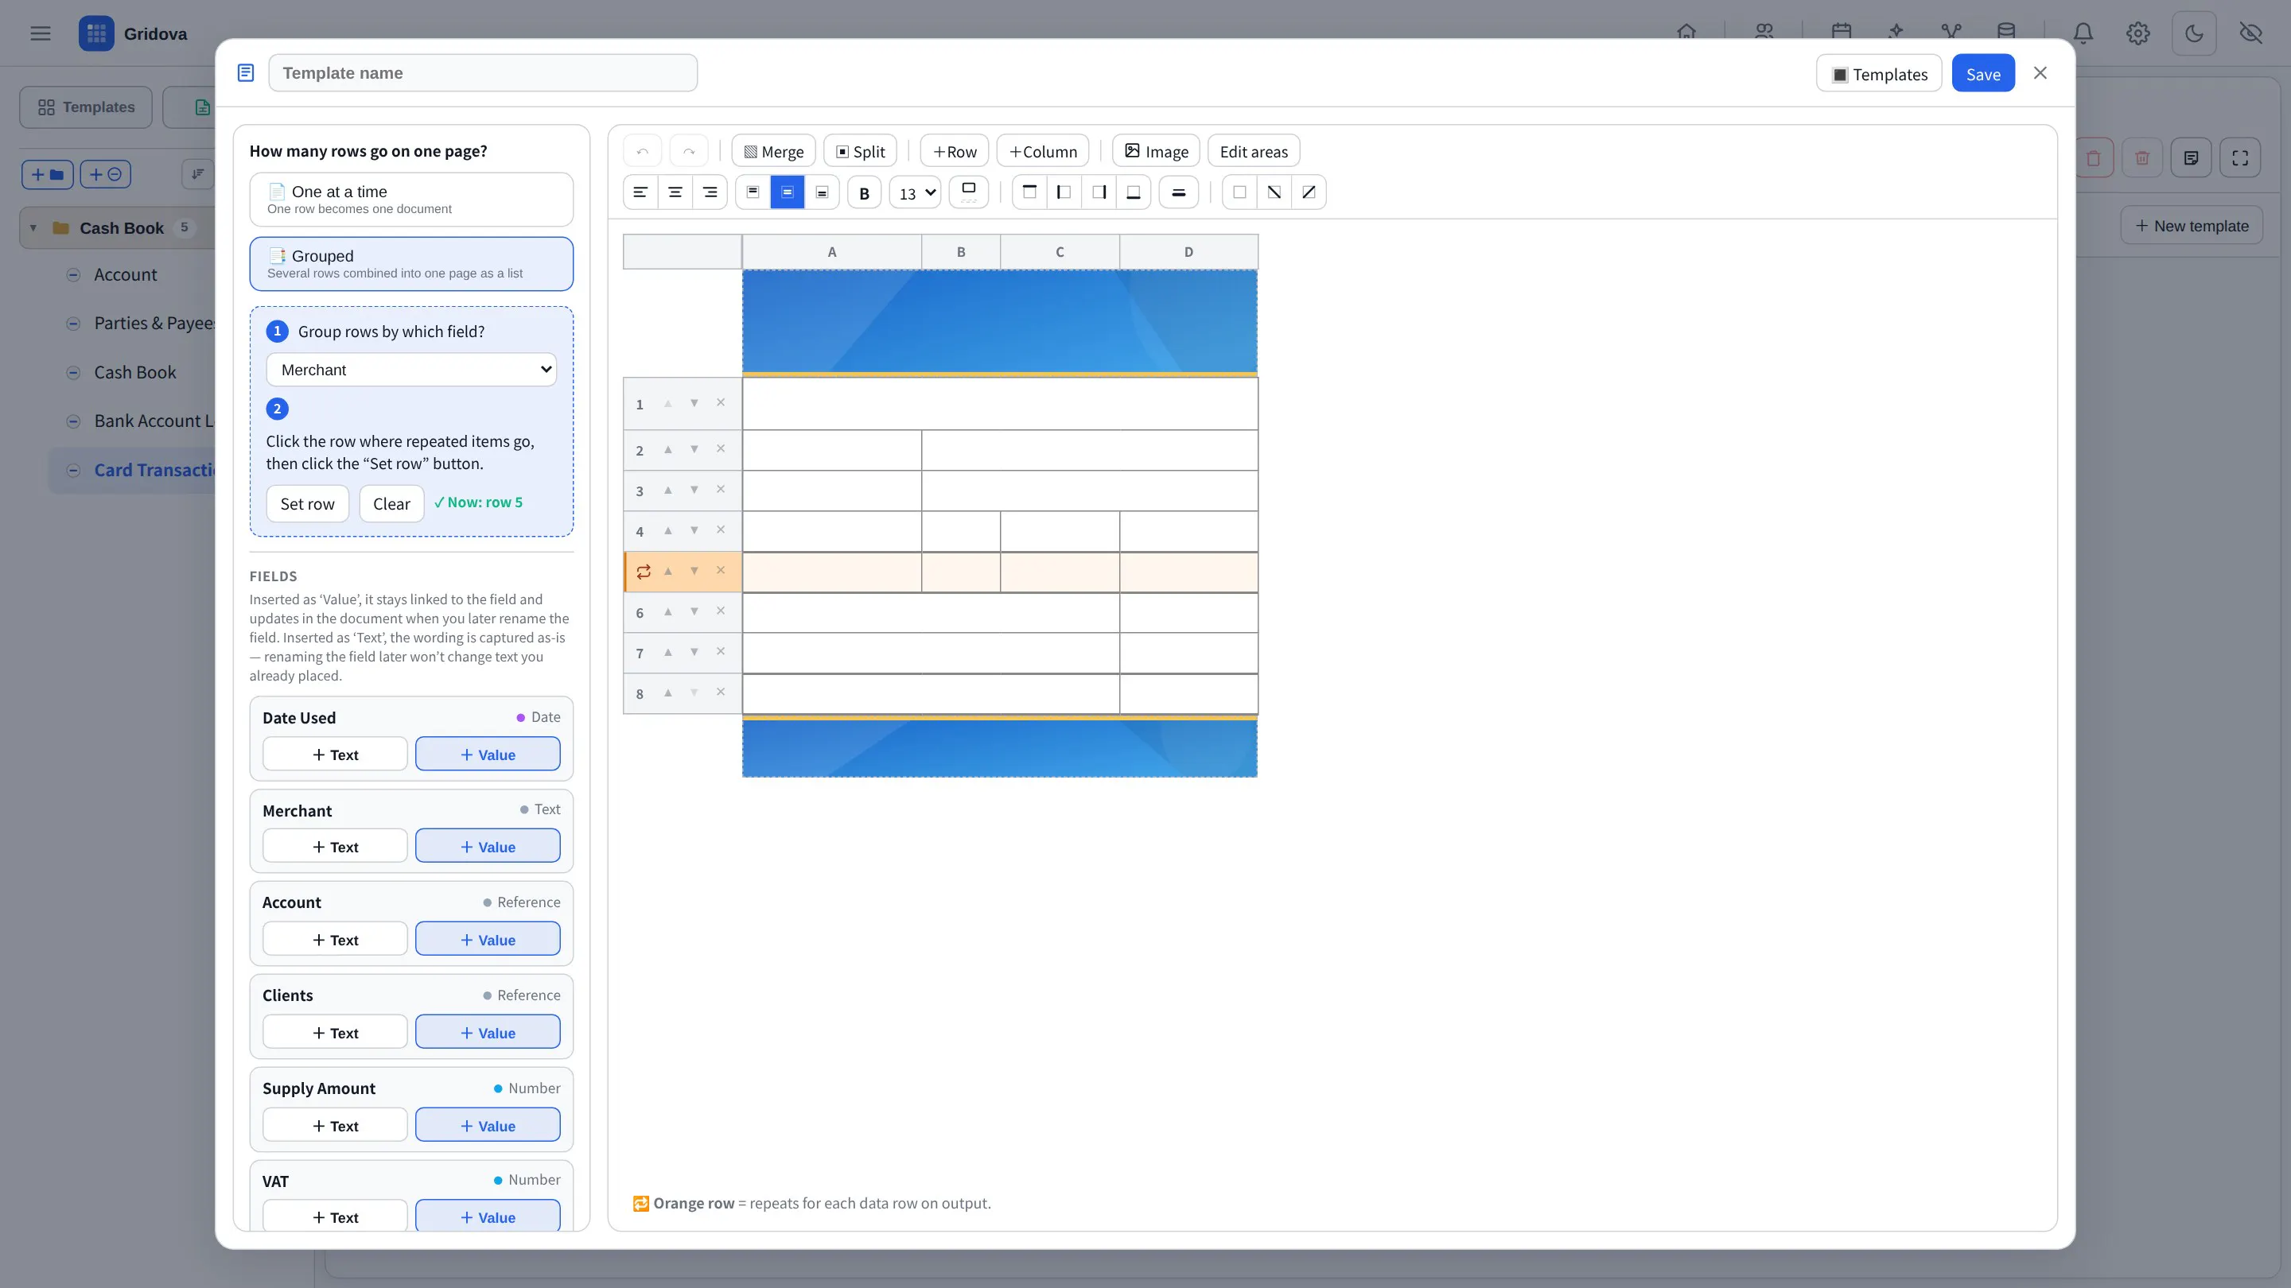Click the Set row button
2291x1288 pixels.
308,503
